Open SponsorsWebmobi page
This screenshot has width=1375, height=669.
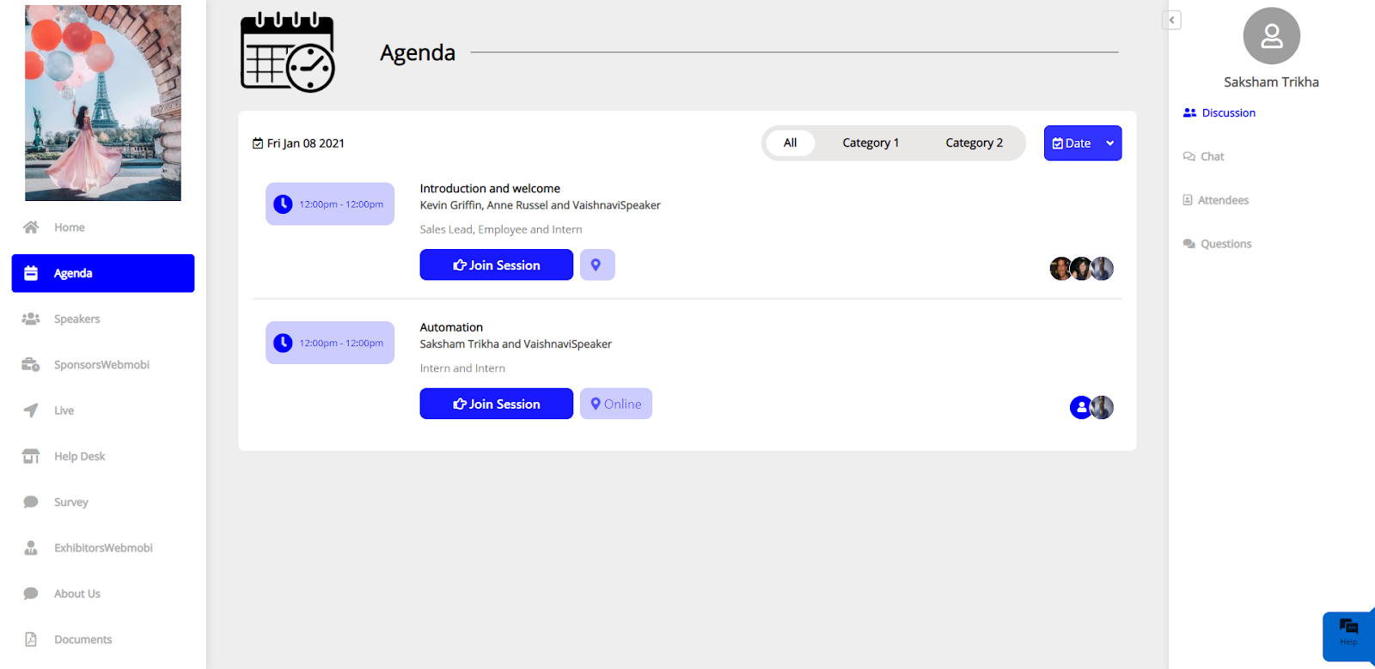(101, 365)
